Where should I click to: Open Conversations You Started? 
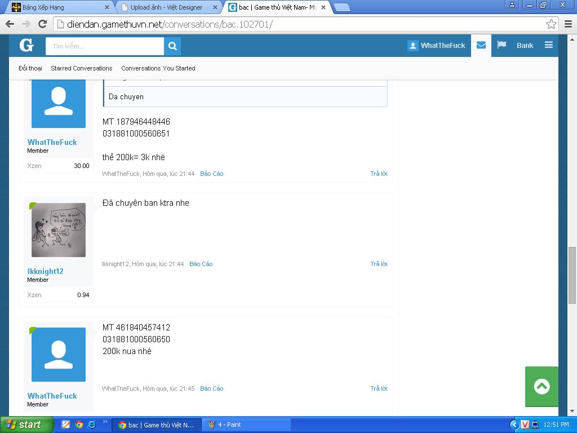pos(158,68)
